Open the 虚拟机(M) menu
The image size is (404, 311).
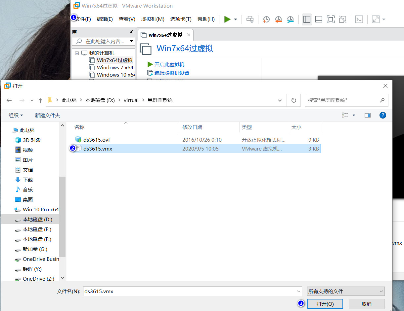[153, 19]
